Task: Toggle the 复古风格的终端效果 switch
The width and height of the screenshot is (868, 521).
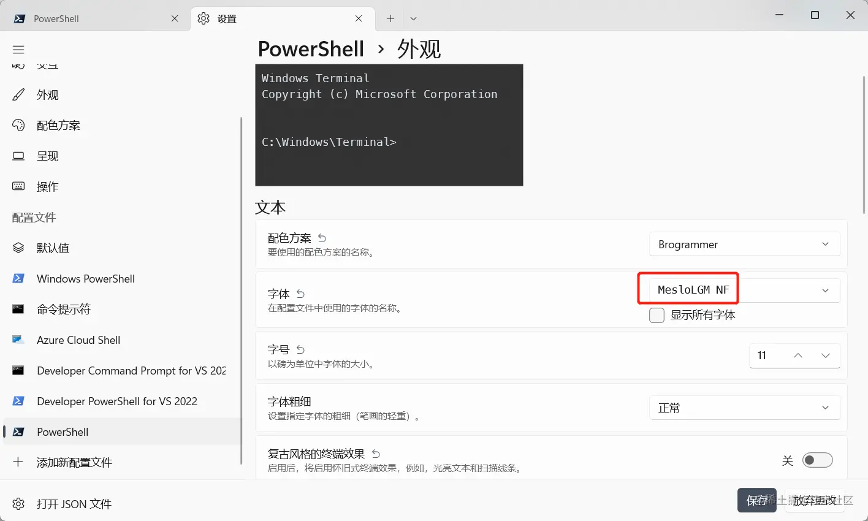Action: 818,460
